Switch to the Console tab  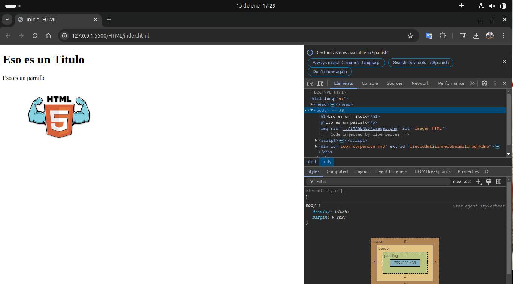point(370,83)
